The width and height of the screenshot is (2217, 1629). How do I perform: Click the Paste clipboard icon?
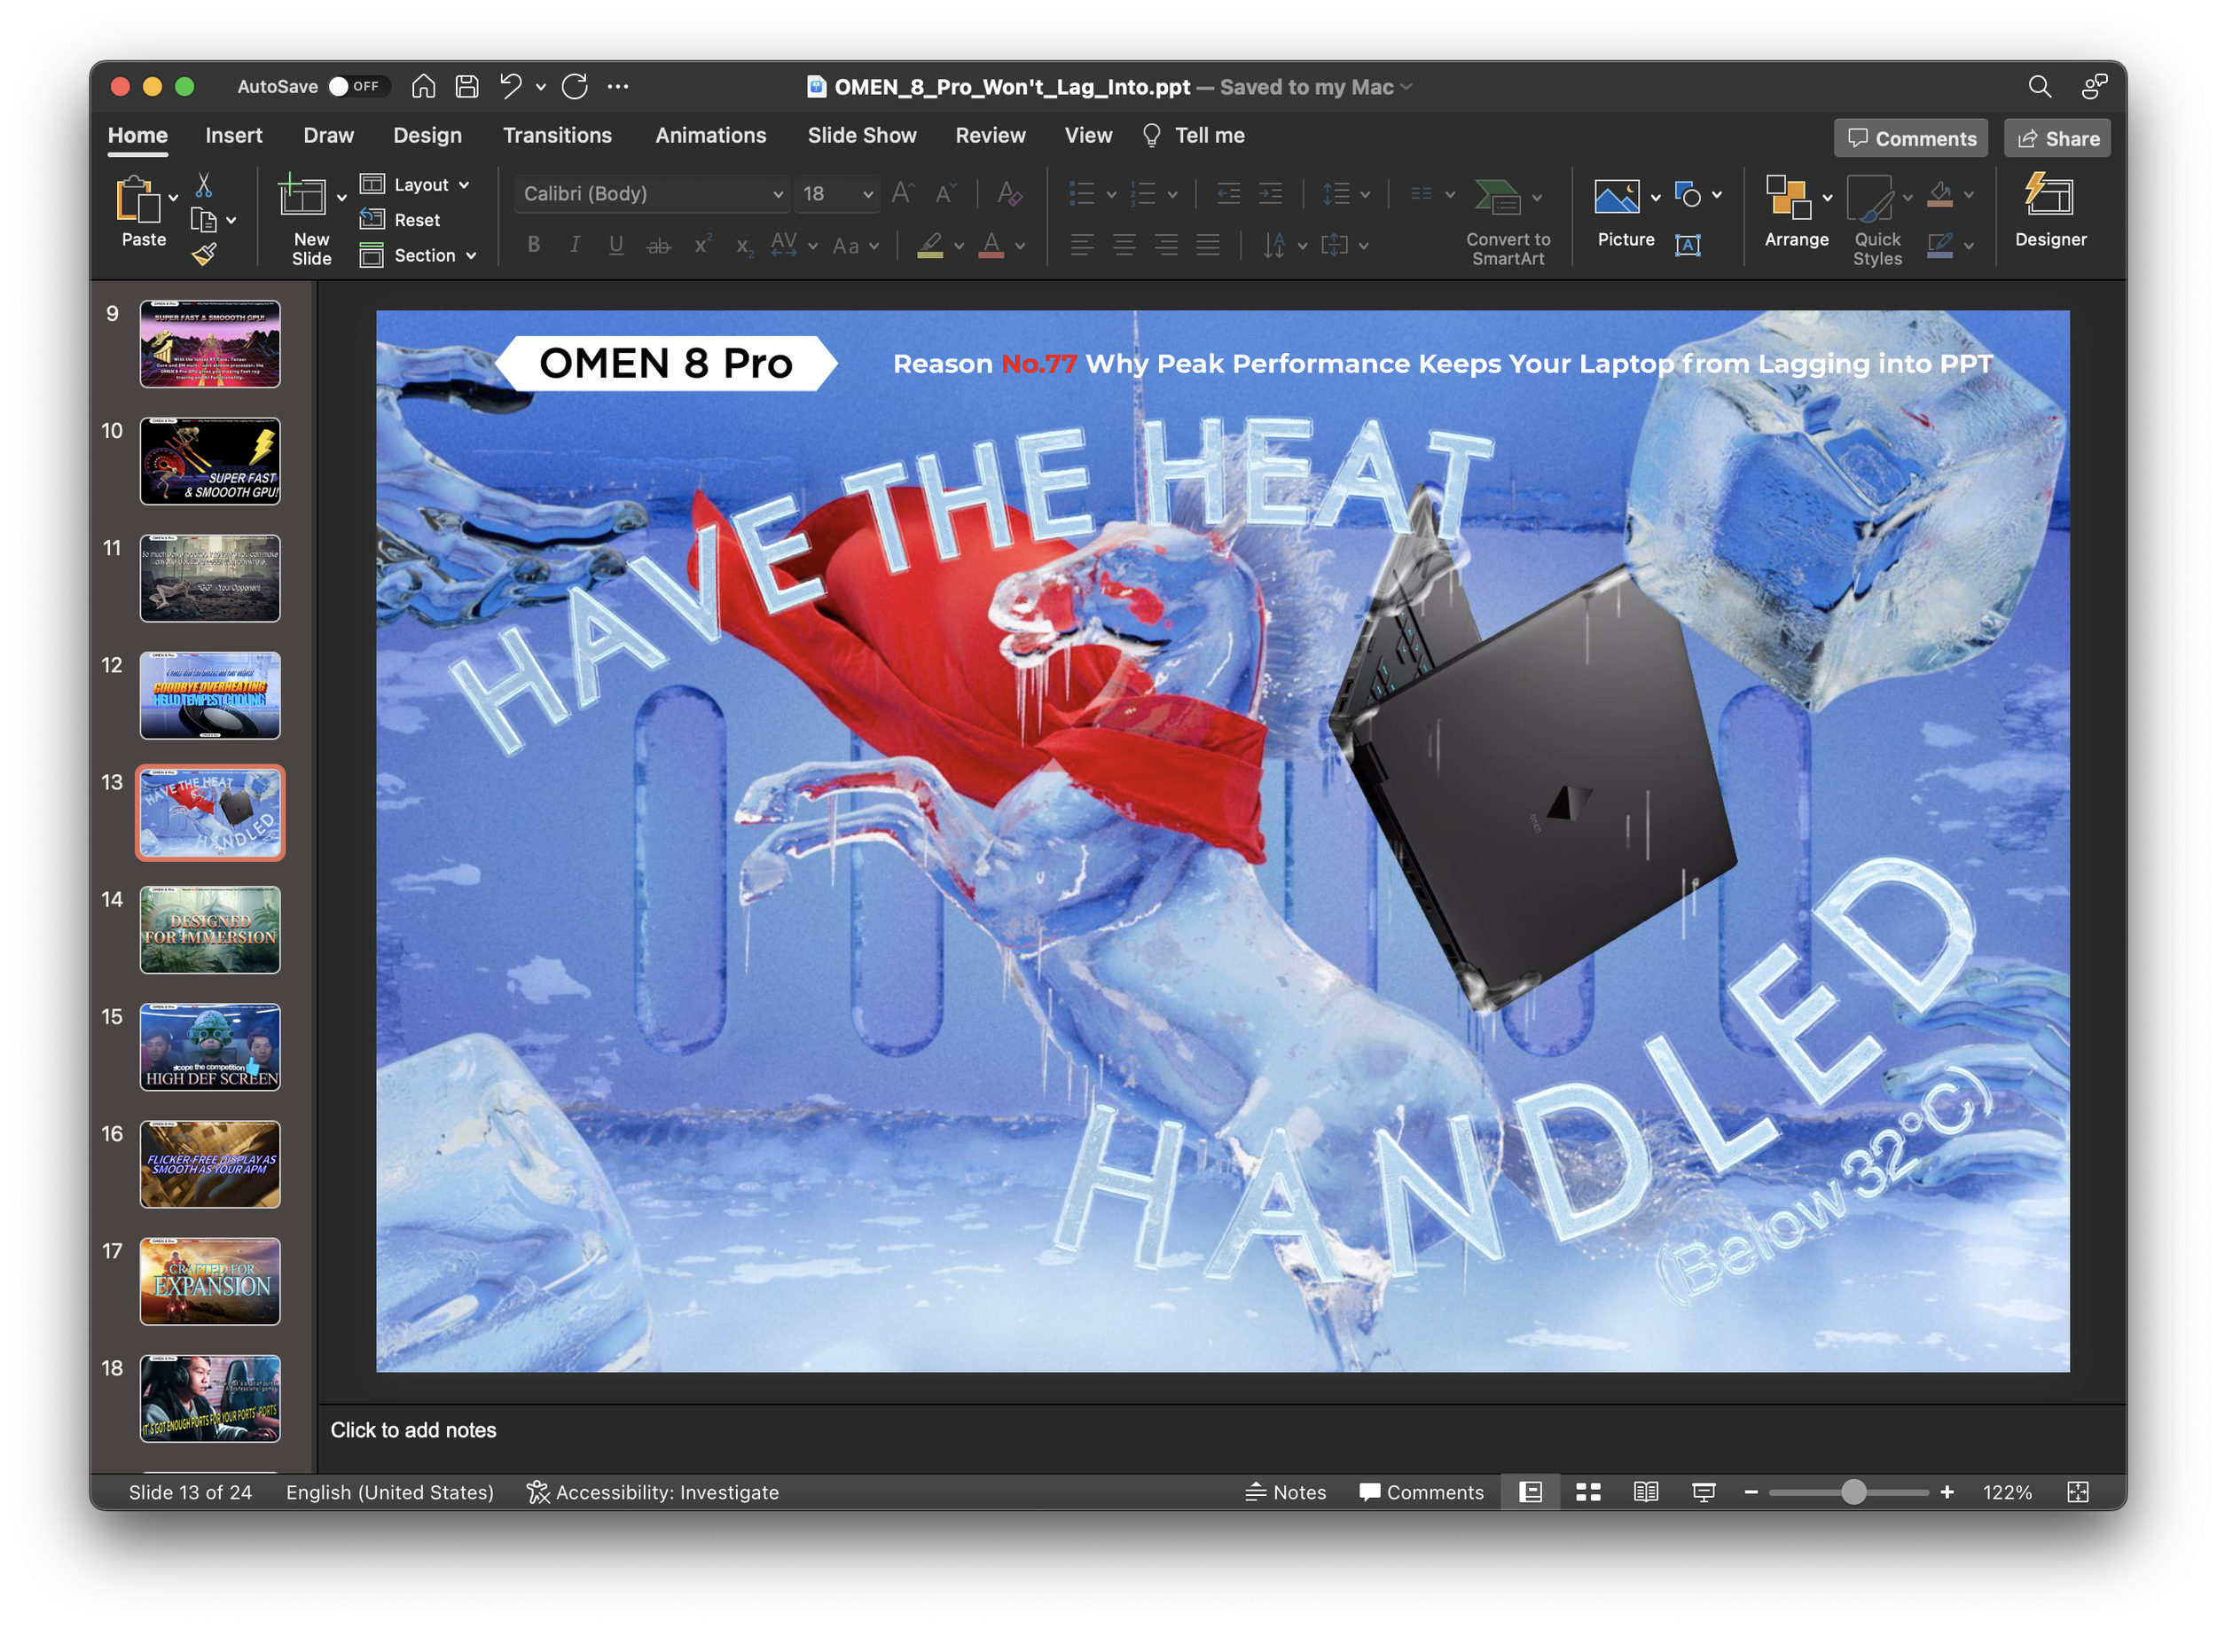click(137, 200)
